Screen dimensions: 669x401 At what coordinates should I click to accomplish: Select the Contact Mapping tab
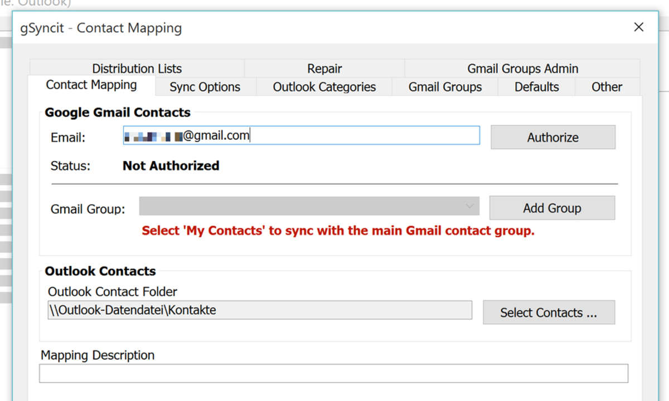pos(91,85)
